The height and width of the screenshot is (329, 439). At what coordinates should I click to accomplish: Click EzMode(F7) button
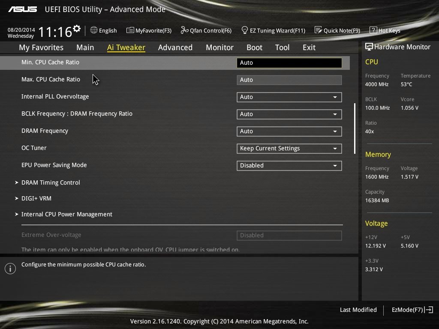(412, 310)
